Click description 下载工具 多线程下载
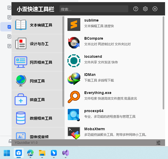This screenshot has width=168, height=159. (x=99, y=80)
